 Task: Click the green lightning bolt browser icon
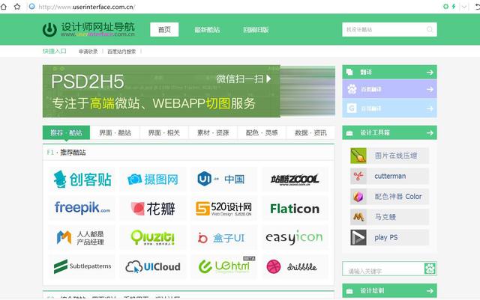[x=454, y=7]
